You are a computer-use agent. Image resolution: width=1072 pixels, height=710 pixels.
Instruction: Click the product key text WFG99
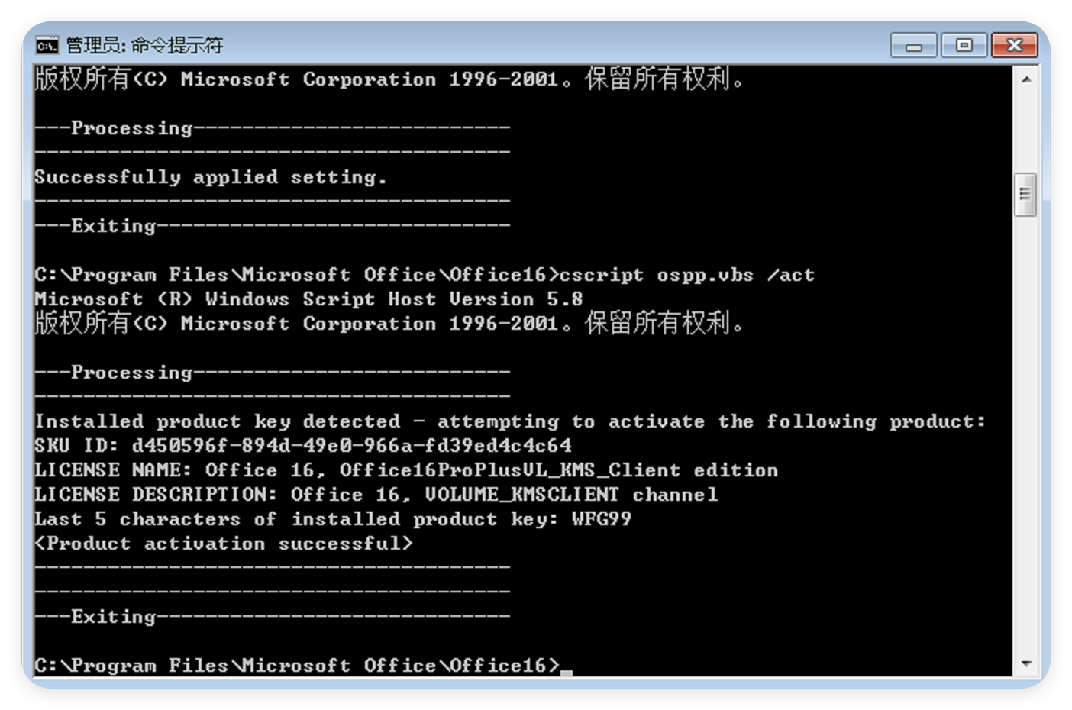(602, 519)
